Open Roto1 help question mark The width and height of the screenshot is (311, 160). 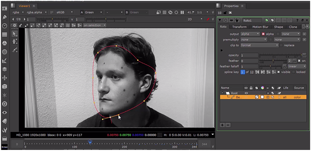point(297,20)
